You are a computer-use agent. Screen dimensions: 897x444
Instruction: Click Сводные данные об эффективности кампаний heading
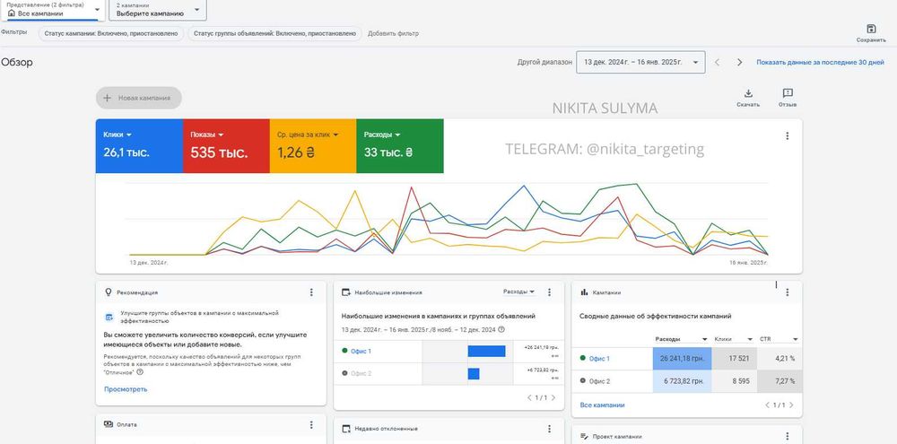[655, 316]
